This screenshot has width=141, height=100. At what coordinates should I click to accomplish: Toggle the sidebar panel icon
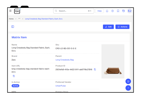[13, 27]
